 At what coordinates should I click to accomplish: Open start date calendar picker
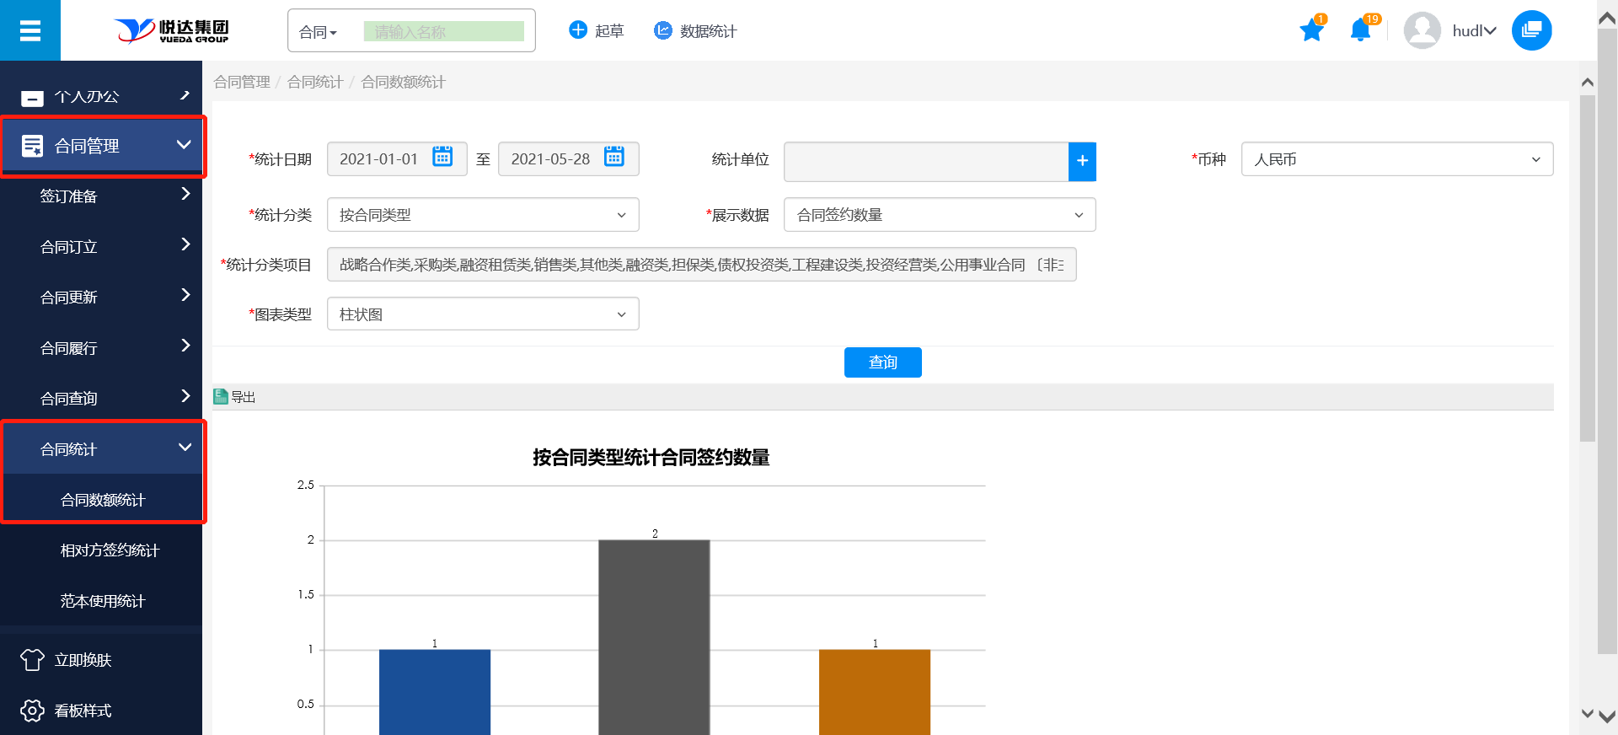pos(442,158)
